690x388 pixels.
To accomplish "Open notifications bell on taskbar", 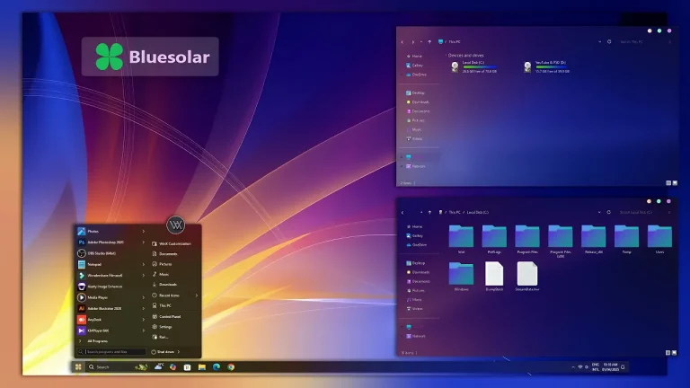I will coord(624,366).
